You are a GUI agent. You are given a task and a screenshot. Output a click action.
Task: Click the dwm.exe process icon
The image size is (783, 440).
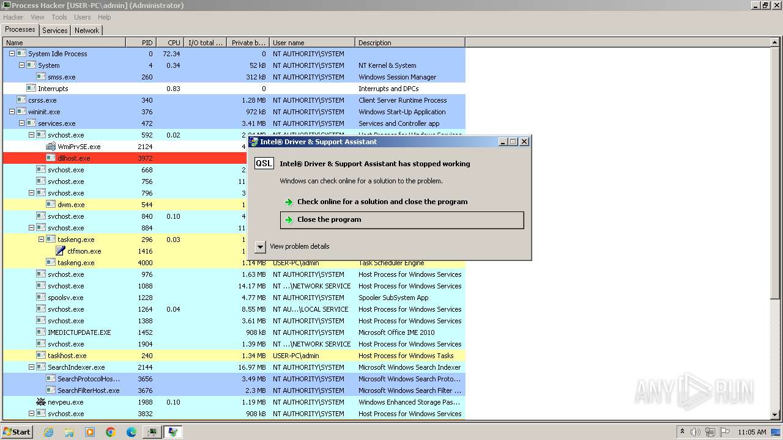click(x=51, y=205)
